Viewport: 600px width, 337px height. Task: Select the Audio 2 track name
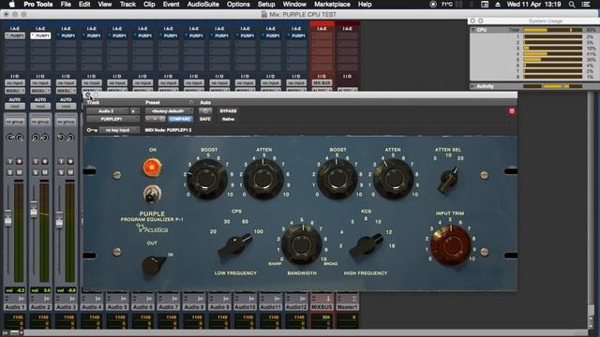click(40, 307)
